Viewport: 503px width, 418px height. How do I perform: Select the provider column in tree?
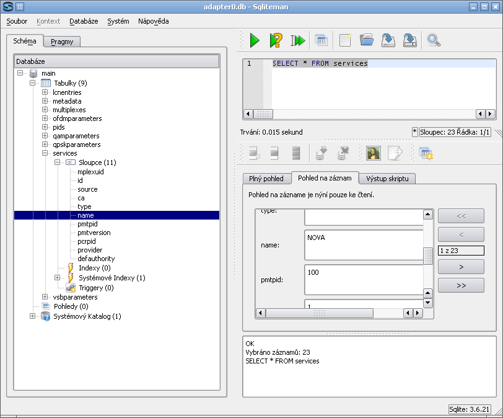90,250
